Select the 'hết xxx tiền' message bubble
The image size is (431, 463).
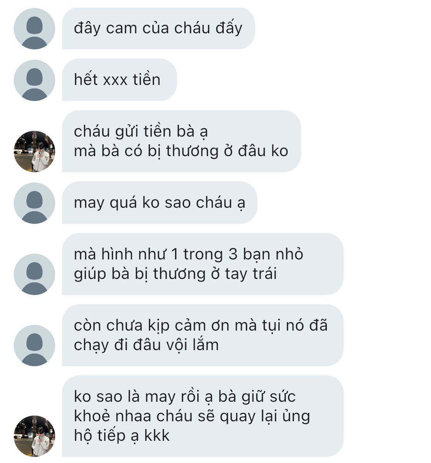[x=119, y=80]
